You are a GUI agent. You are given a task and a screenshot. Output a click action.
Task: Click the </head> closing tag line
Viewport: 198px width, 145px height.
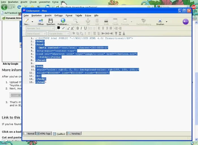(41, 60)
